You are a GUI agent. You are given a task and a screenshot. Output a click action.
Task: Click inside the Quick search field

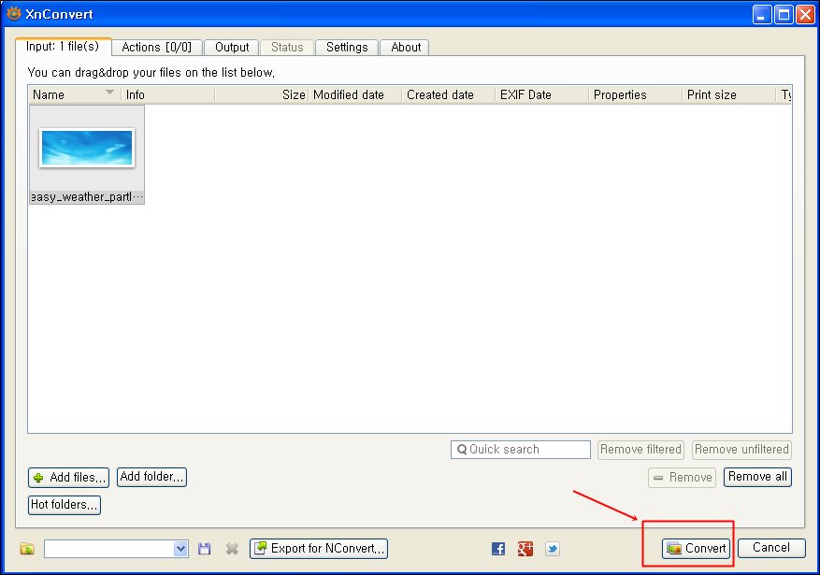[x=526, y=450]
